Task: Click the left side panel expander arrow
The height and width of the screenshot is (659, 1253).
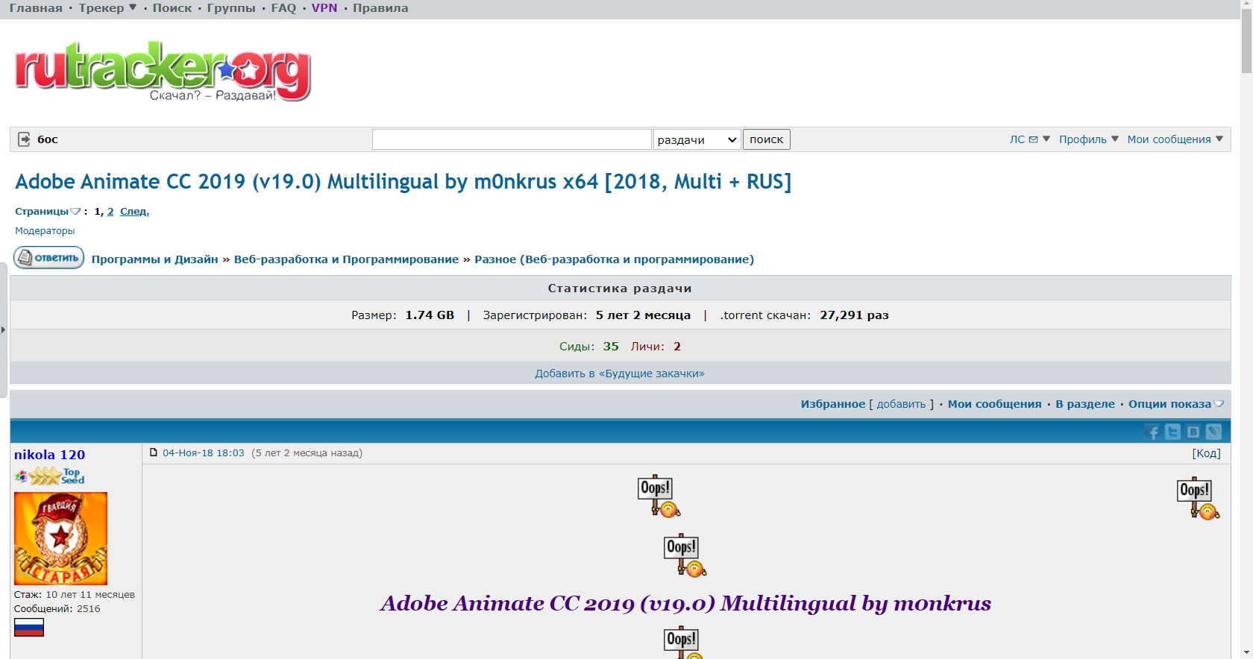Action: [x=3, y=329]
